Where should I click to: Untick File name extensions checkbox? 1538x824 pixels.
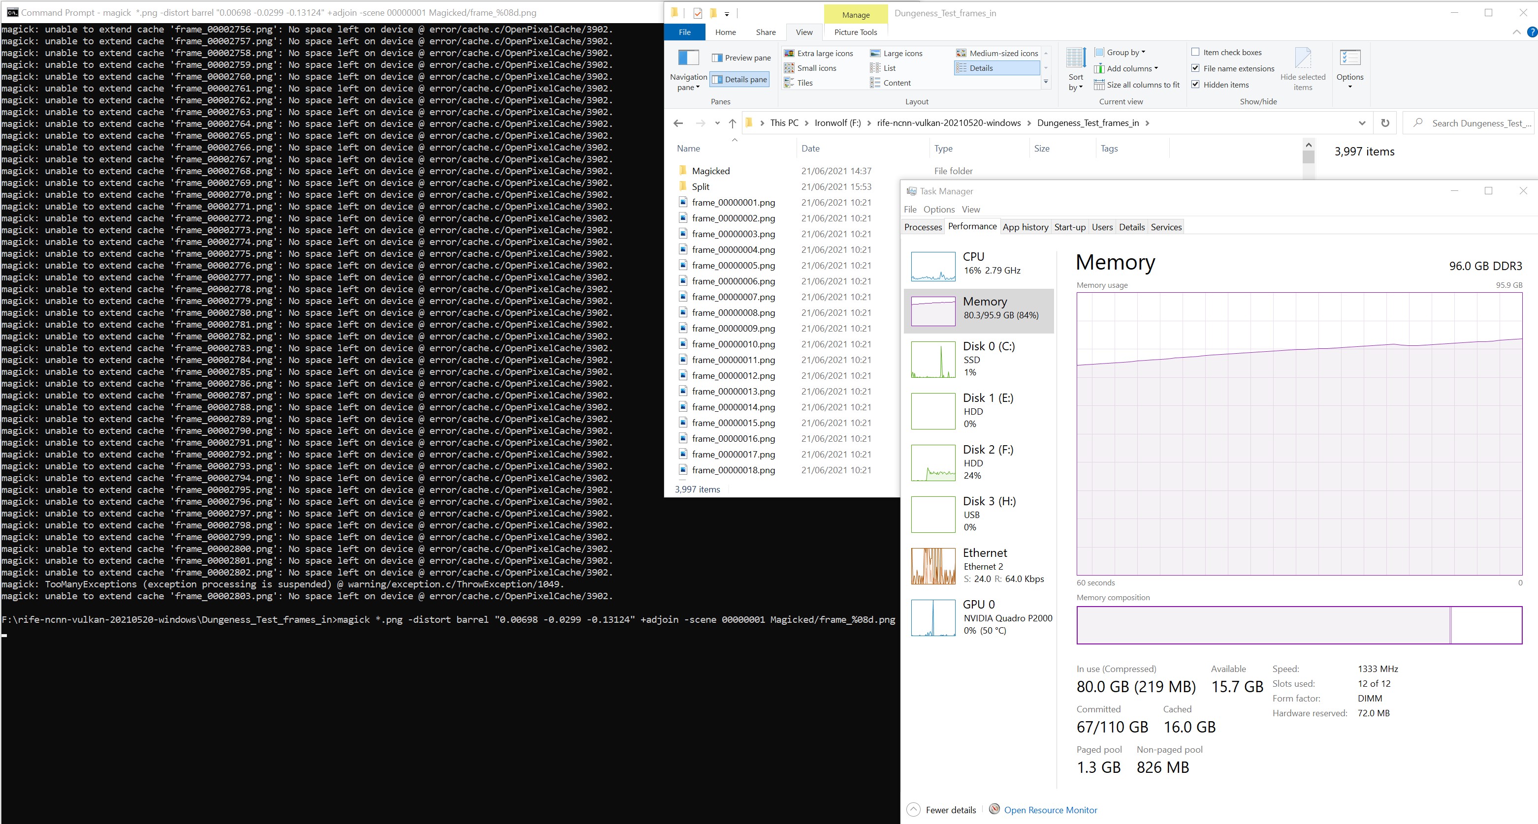pos(1195,68)
